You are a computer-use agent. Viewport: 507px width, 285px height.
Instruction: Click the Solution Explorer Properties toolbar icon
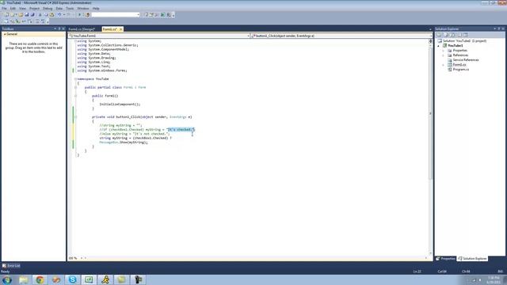439,35
